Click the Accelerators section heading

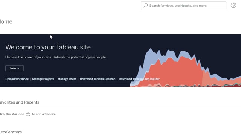(x=11, y=132)
